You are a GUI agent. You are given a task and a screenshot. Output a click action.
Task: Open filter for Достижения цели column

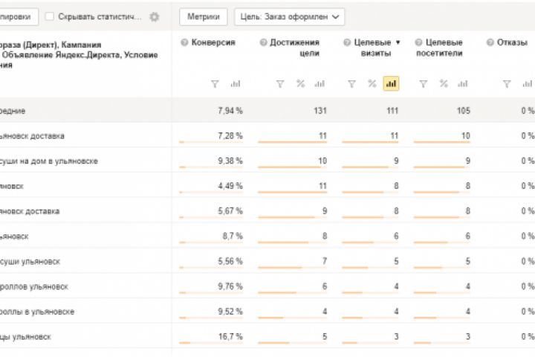[280, 84]
